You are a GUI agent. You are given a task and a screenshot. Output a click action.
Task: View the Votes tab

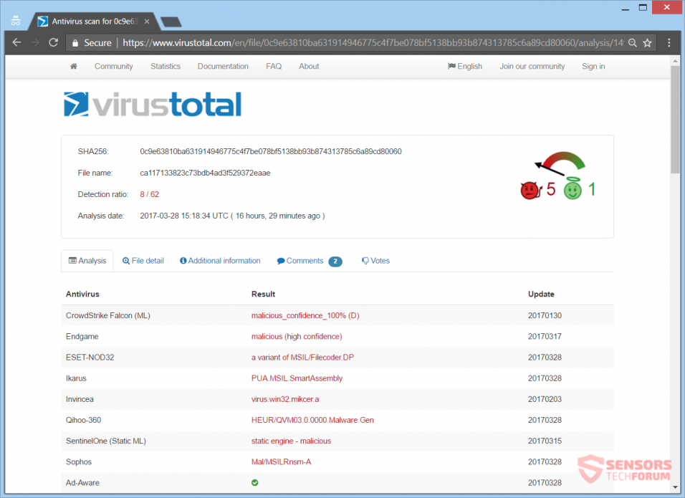(x=375, y=260)
